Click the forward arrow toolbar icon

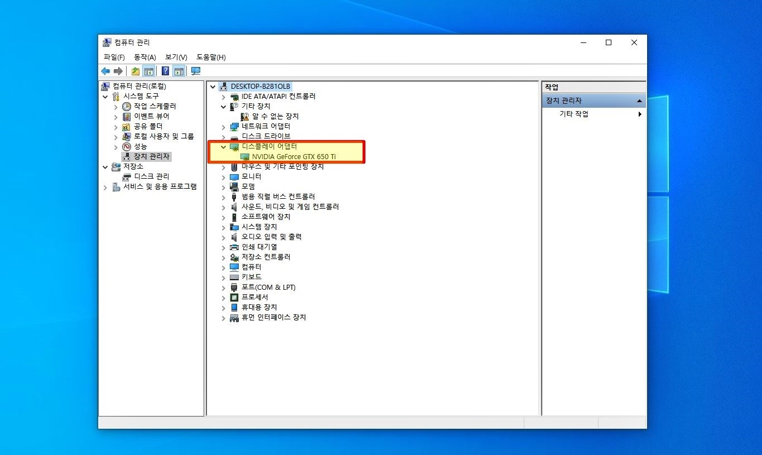(x=118, y=71)
